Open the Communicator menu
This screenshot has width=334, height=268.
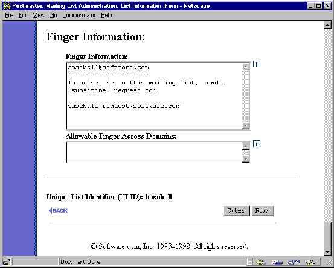pyautogui.click(x=79, y=15)
